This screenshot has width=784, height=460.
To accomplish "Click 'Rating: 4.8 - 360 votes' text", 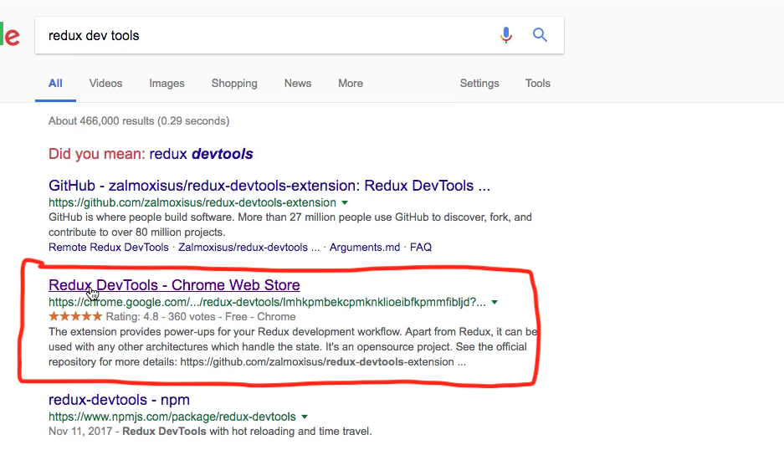I will point(161,317).
